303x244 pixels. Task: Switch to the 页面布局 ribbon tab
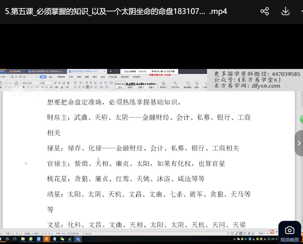(61, 77)
